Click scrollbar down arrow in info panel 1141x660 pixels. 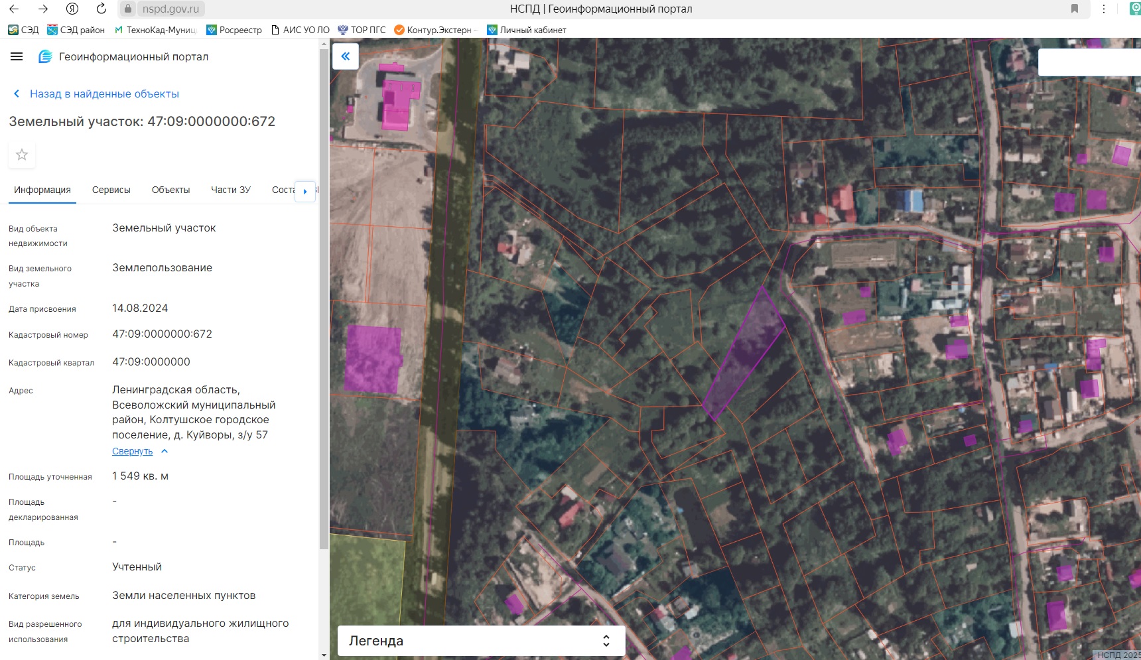pyautogui.click(x=324, y=655)
